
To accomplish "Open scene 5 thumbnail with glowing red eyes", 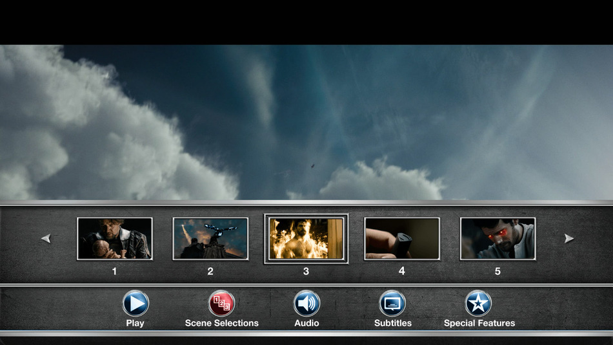I will (497, 238).
